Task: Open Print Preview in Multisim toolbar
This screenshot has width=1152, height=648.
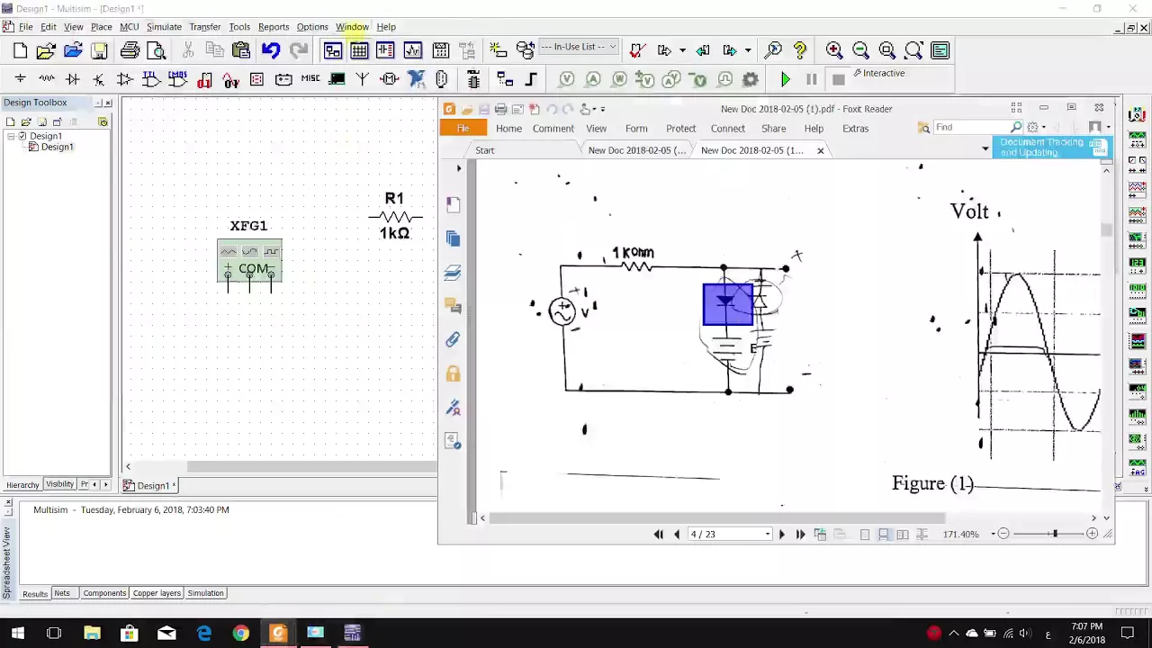Action: [x=156, y=50]
